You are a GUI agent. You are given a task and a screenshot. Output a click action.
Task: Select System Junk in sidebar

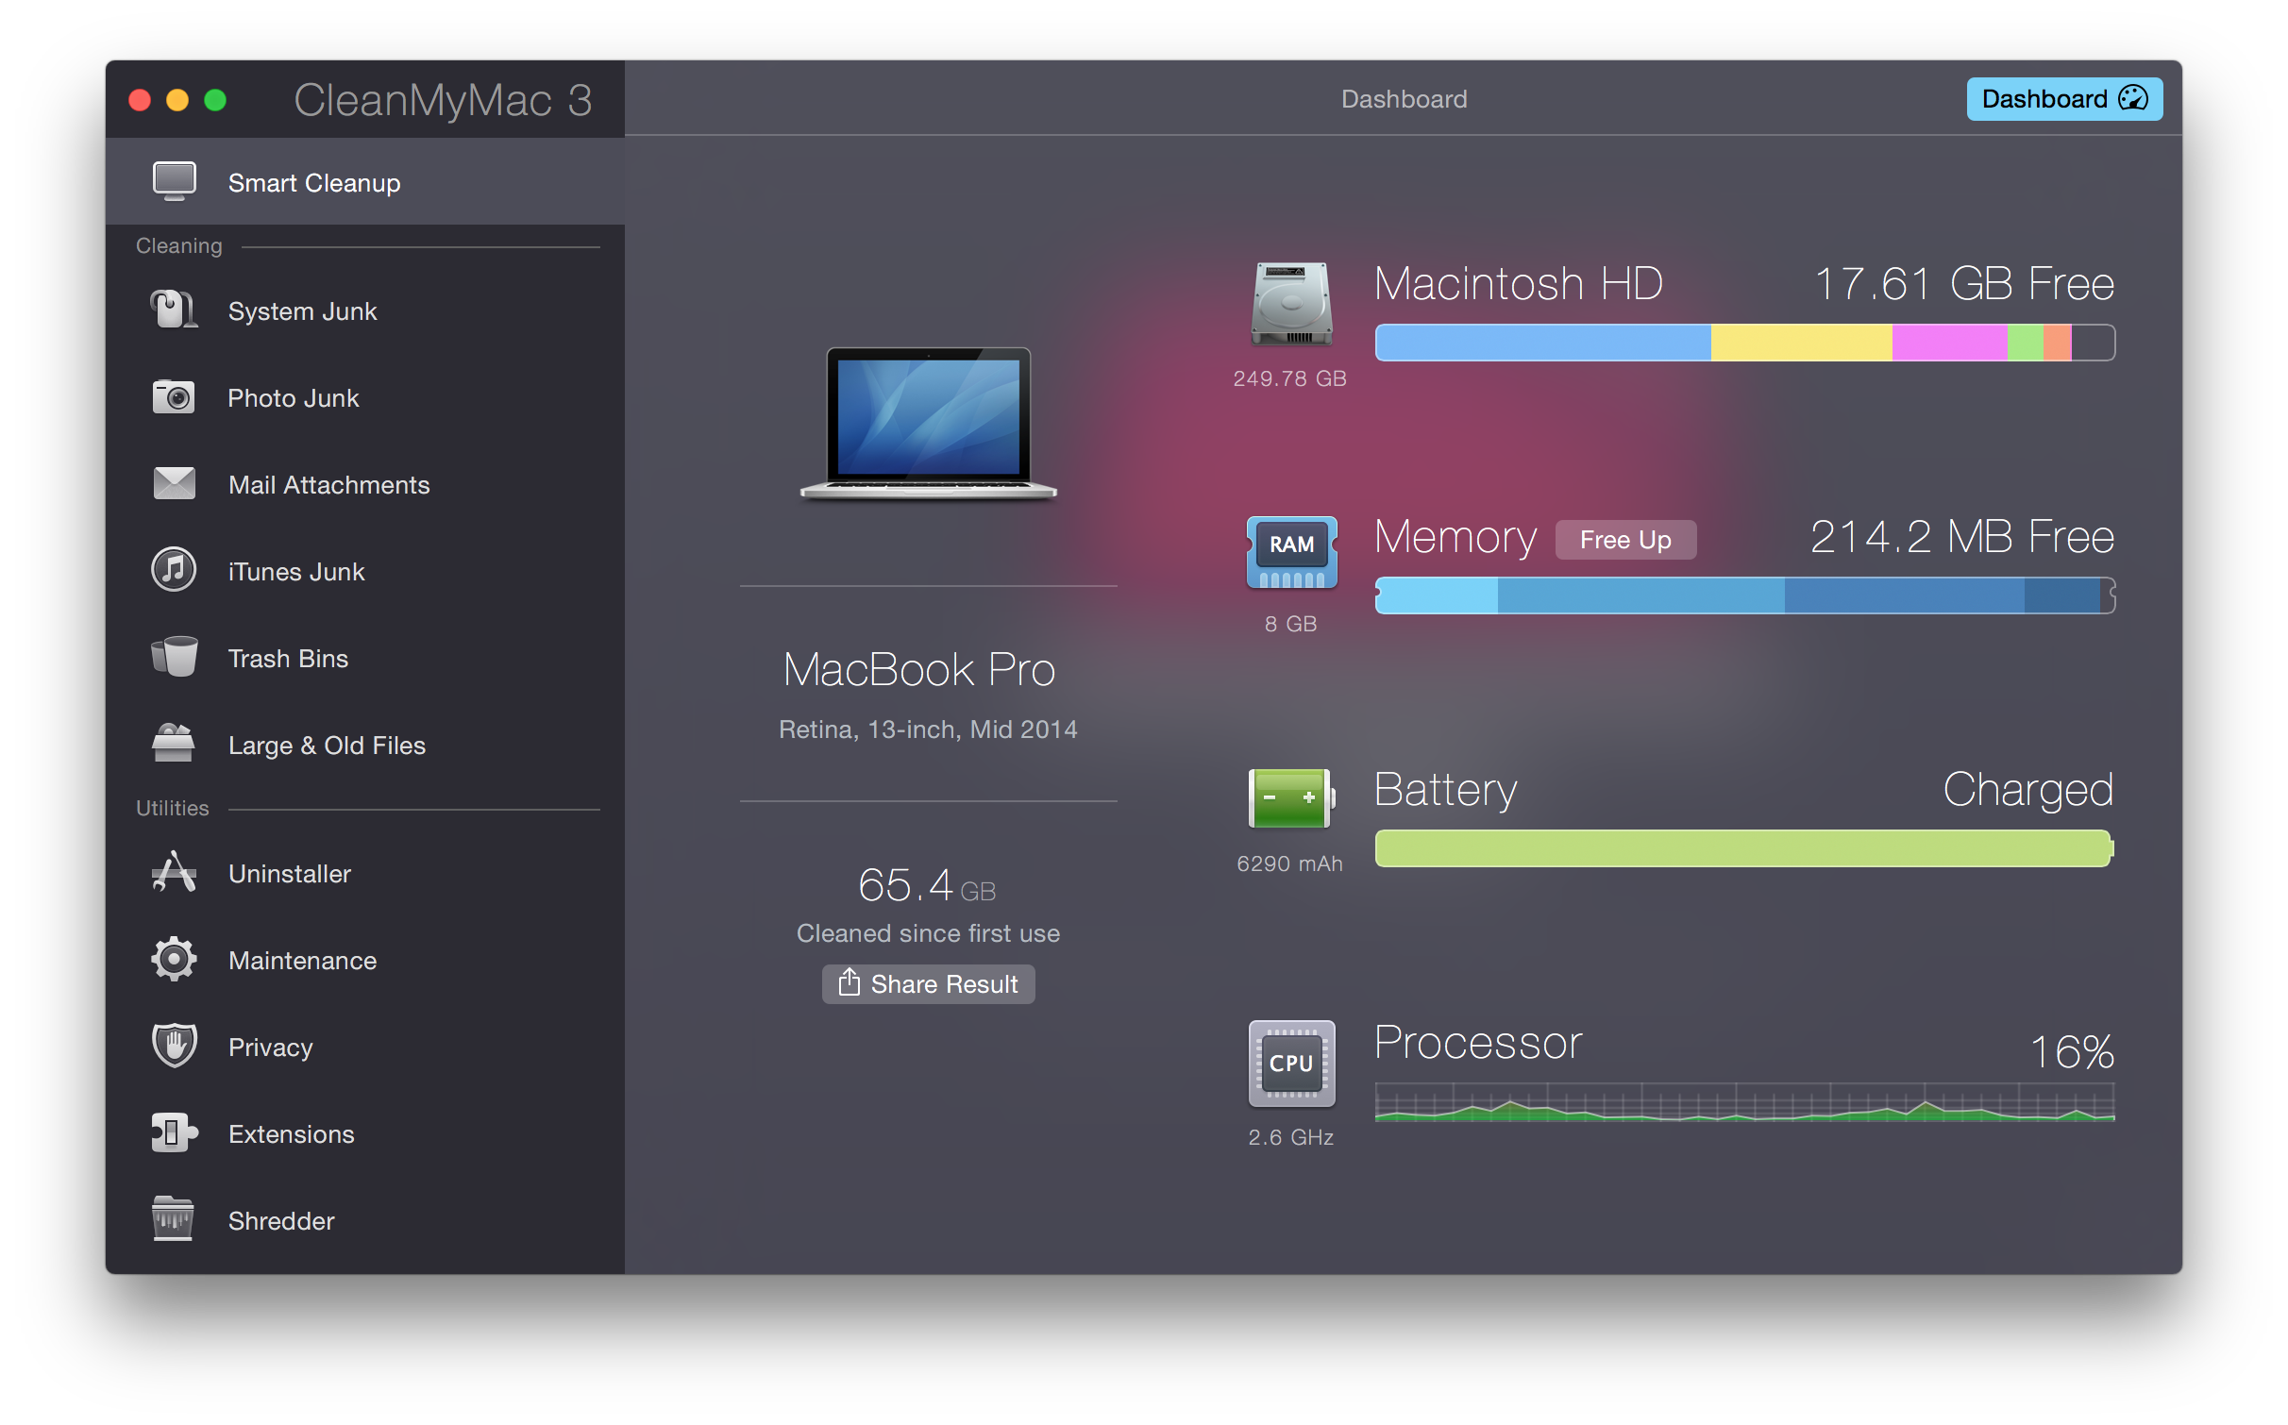[364, 310]
